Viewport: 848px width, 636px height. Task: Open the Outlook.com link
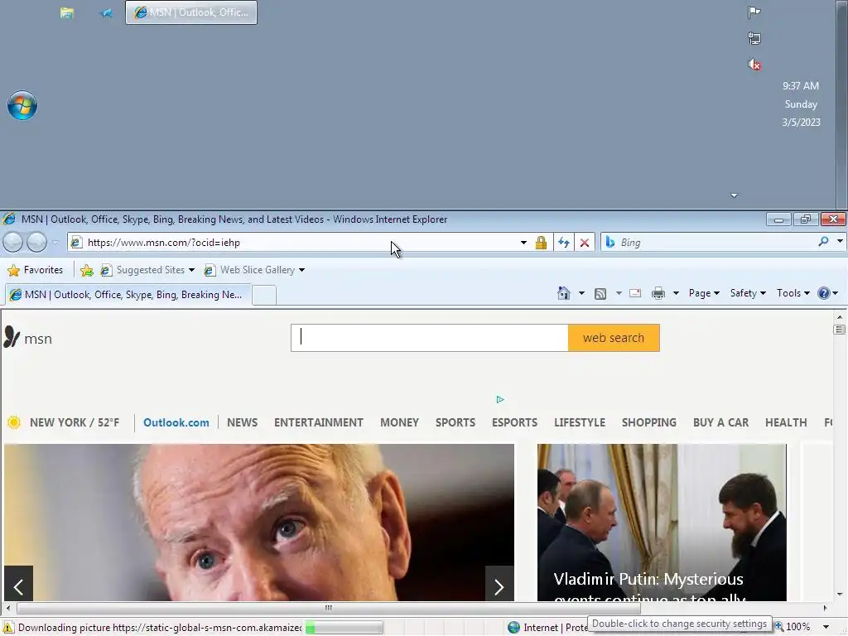pos(176,423)
